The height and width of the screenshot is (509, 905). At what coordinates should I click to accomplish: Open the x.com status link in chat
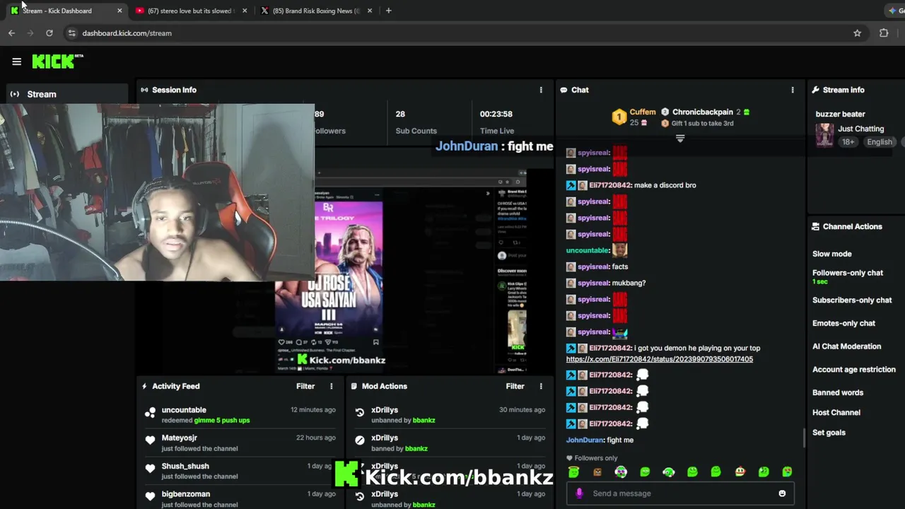pos(659,359)
